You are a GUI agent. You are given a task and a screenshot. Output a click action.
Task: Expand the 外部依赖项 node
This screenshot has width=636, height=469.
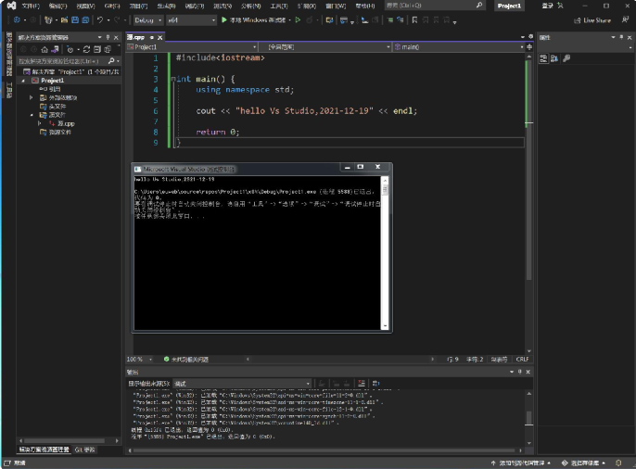coord(32,97)
